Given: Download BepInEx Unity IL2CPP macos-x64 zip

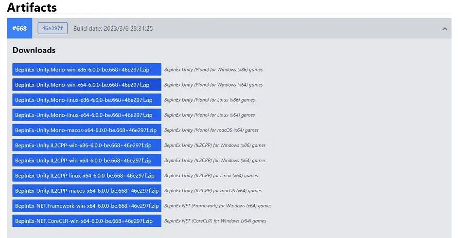Looking at the screenshot, I should tap(87, 190).
